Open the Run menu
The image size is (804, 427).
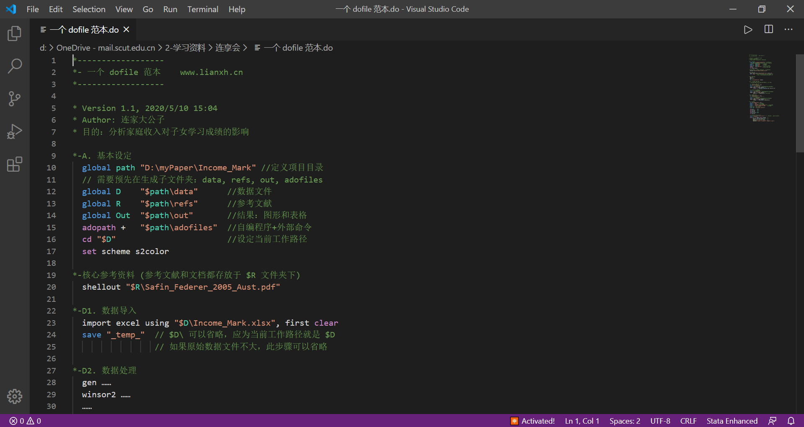[x=170, y=9]
